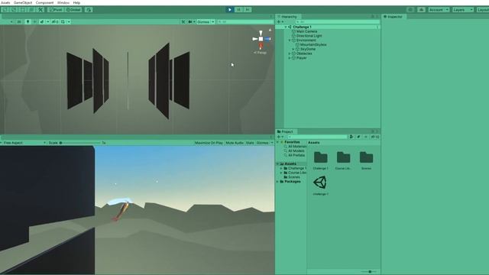This screenshot has height=275, width=489.
Task: Click the grid snapping icon in toolbar
Action: 89,10
